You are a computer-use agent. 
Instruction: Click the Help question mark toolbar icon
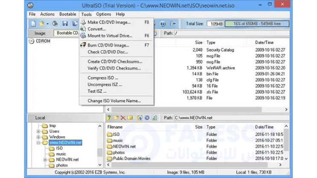[x=163, y=24]
